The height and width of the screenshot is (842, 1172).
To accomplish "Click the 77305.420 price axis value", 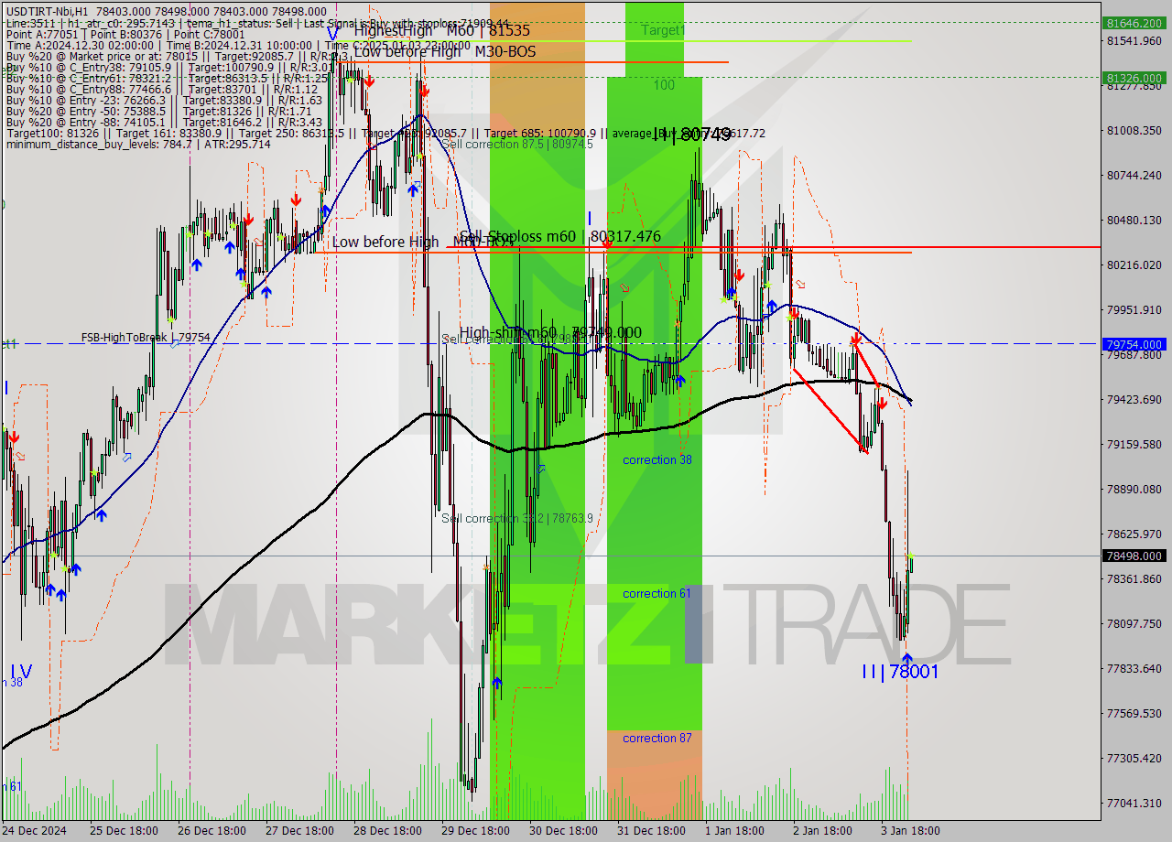I will (x=1134, y=758).
